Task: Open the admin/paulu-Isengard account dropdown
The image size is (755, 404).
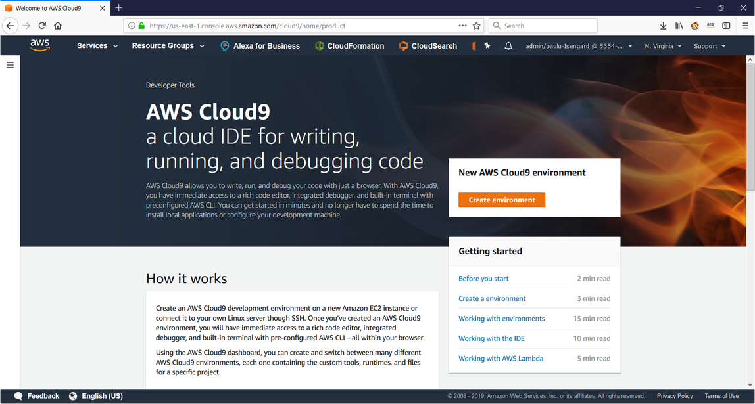Action: click(x=579, y=46)
